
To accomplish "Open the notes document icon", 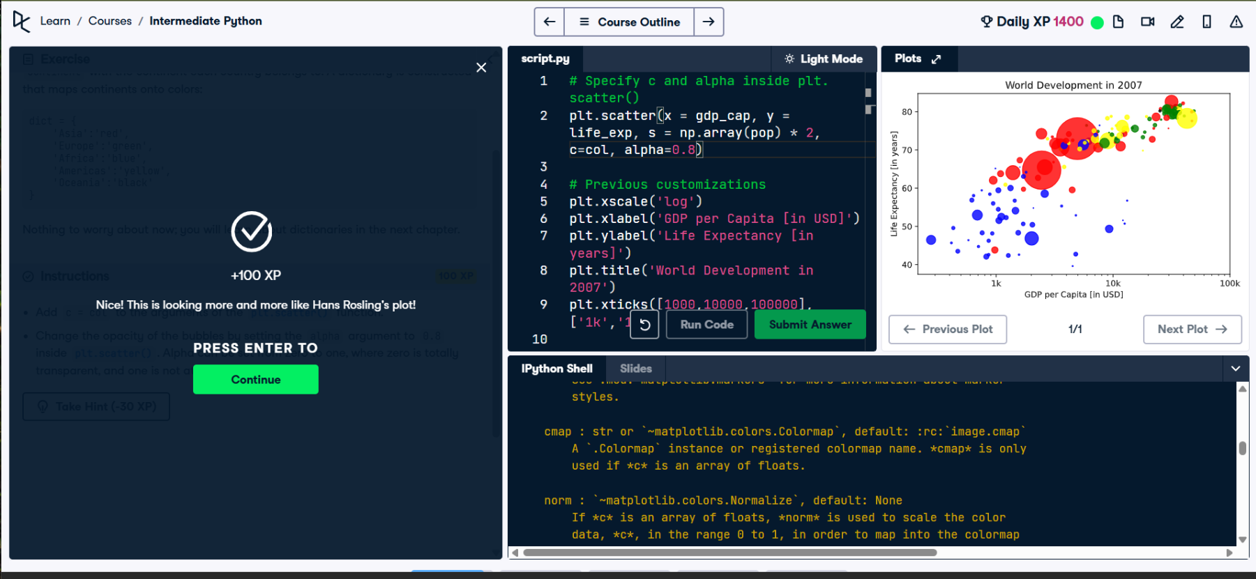I will (x=1118, y=22).
